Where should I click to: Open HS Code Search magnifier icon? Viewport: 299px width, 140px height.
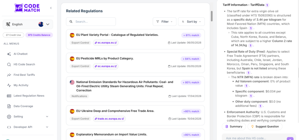pos(9,64)
